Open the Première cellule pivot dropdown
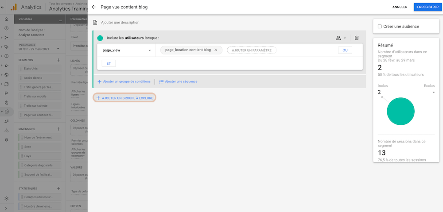This screenshot has width=443, height=212. pyautogui.click(x=79, y=46)
